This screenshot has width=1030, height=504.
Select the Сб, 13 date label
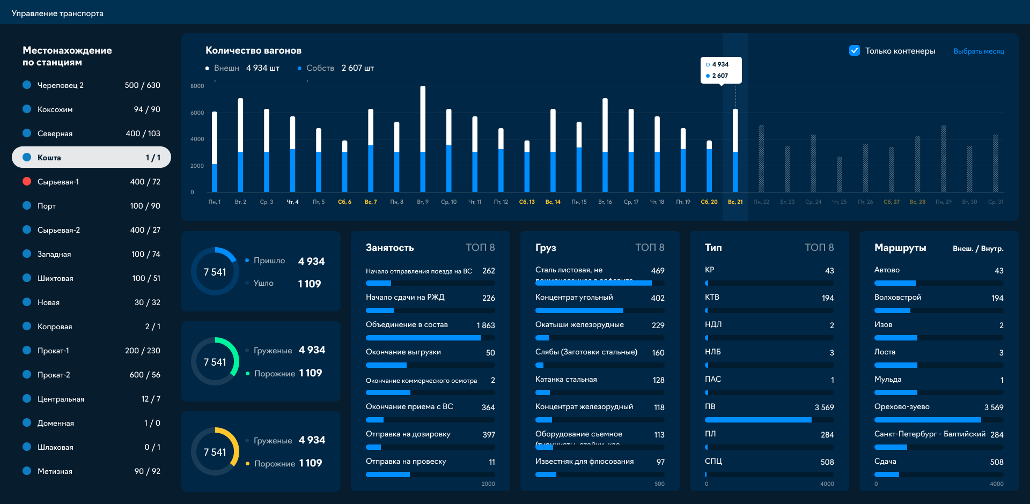(527, 202)
